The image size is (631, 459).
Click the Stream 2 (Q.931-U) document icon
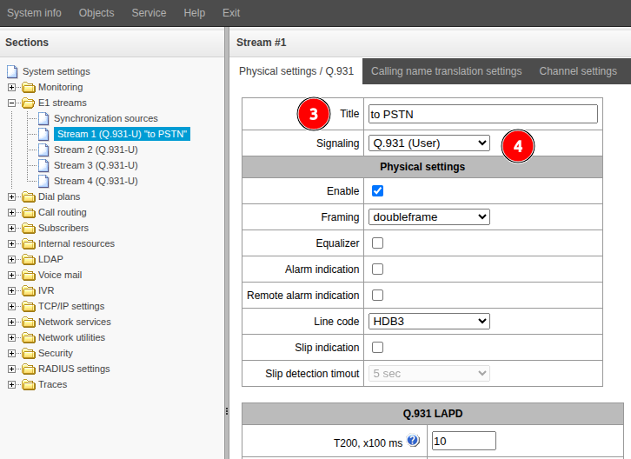(x=43, y=150)
